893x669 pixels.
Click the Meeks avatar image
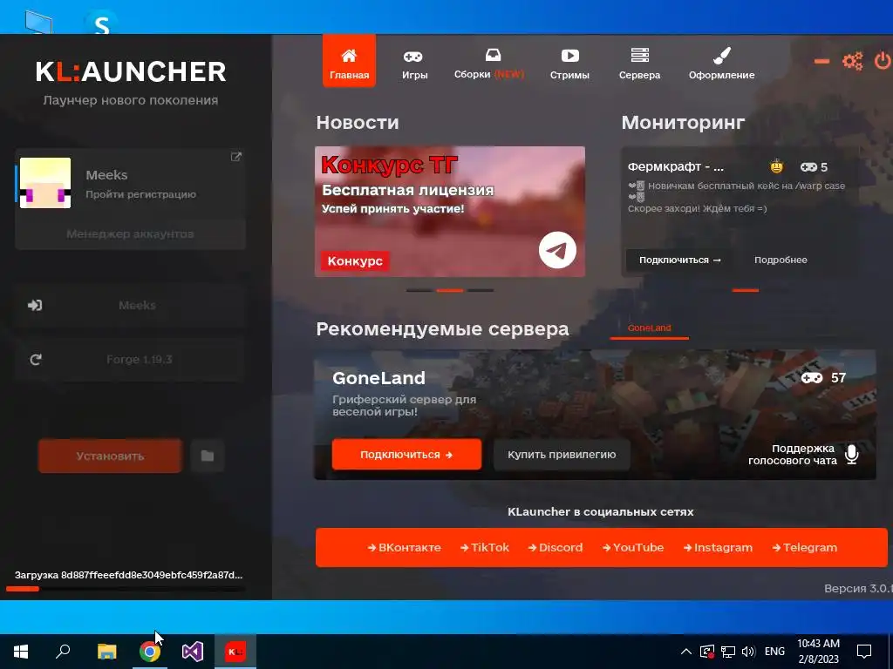(x=45, y=183)
